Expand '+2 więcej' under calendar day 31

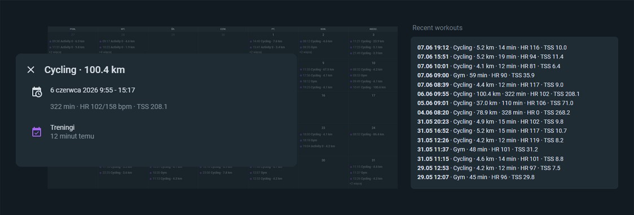click(x=355, y=183)
